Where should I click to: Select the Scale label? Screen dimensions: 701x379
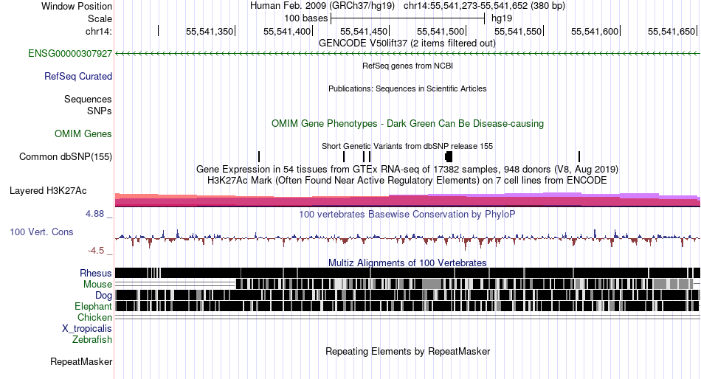click(100, 18)
